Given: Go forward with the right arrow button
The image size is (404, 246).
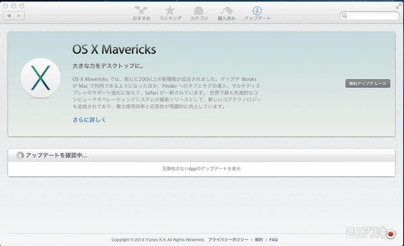Looking at the screenshot, I should [x=19, y=15].
